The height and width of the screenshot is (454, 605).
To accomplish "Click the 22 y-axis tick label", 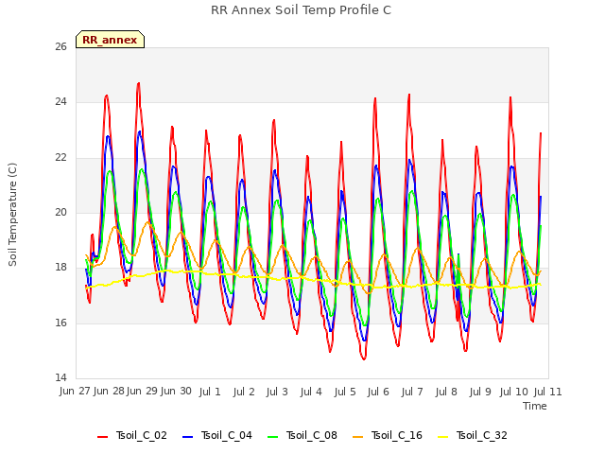I will tap(60, 158).
